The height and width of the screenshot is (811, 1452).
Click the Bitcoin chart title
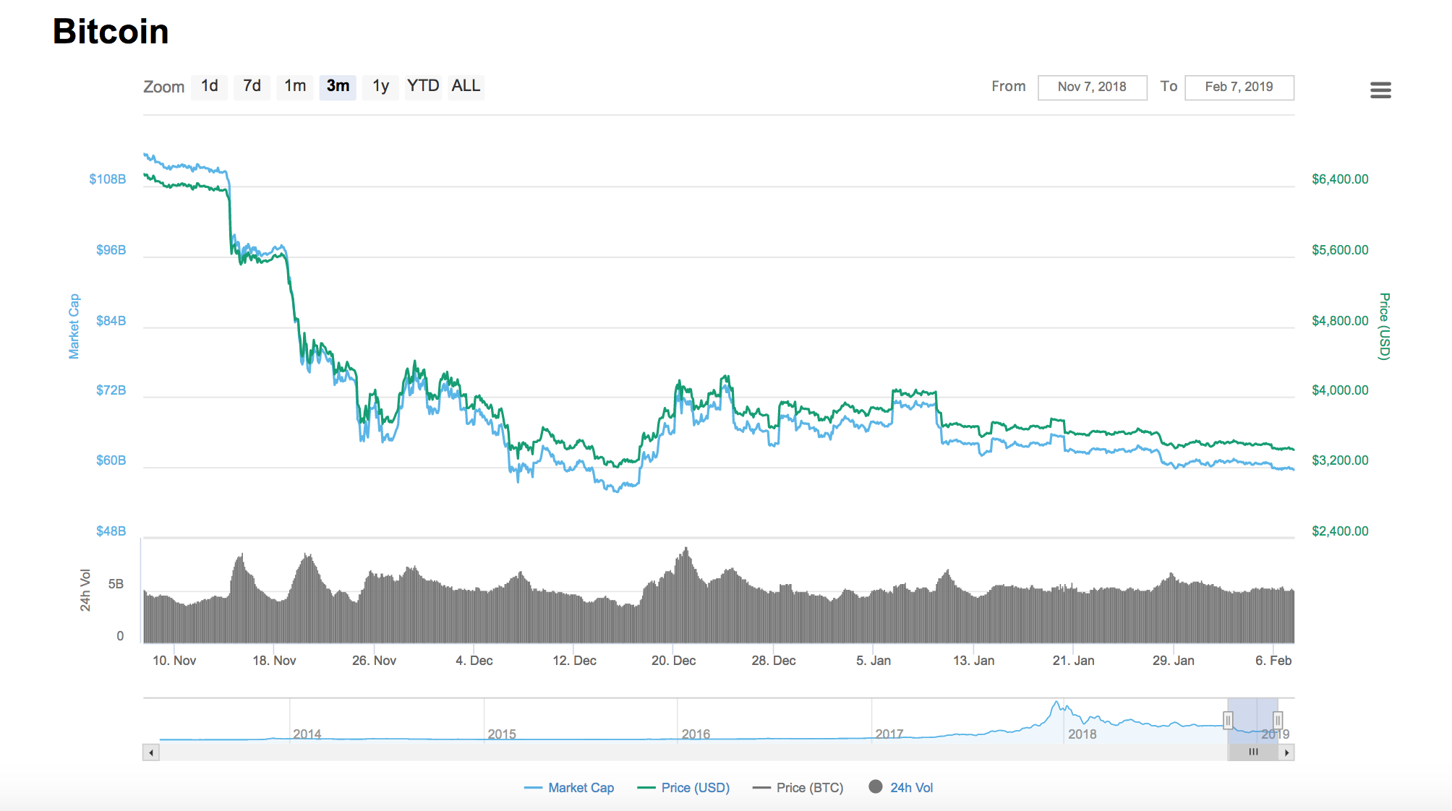(x=111, y=32)
